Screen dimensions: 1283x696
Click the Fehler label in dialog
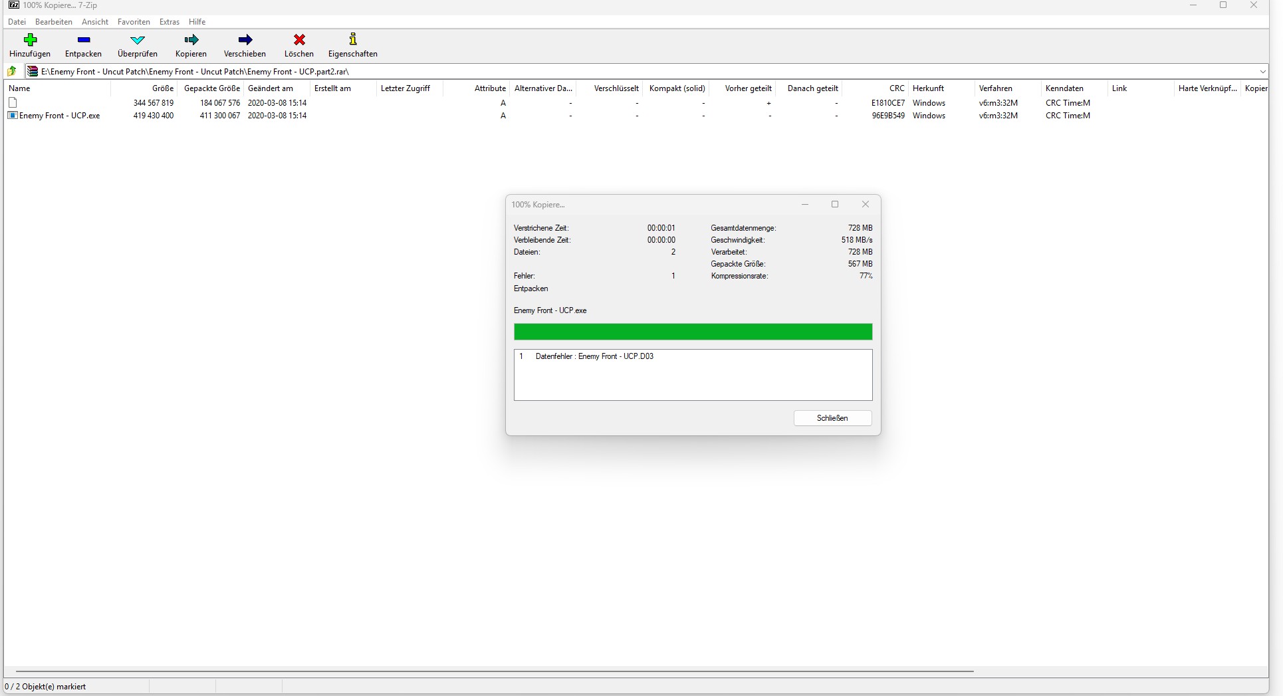tap(525, 276)
